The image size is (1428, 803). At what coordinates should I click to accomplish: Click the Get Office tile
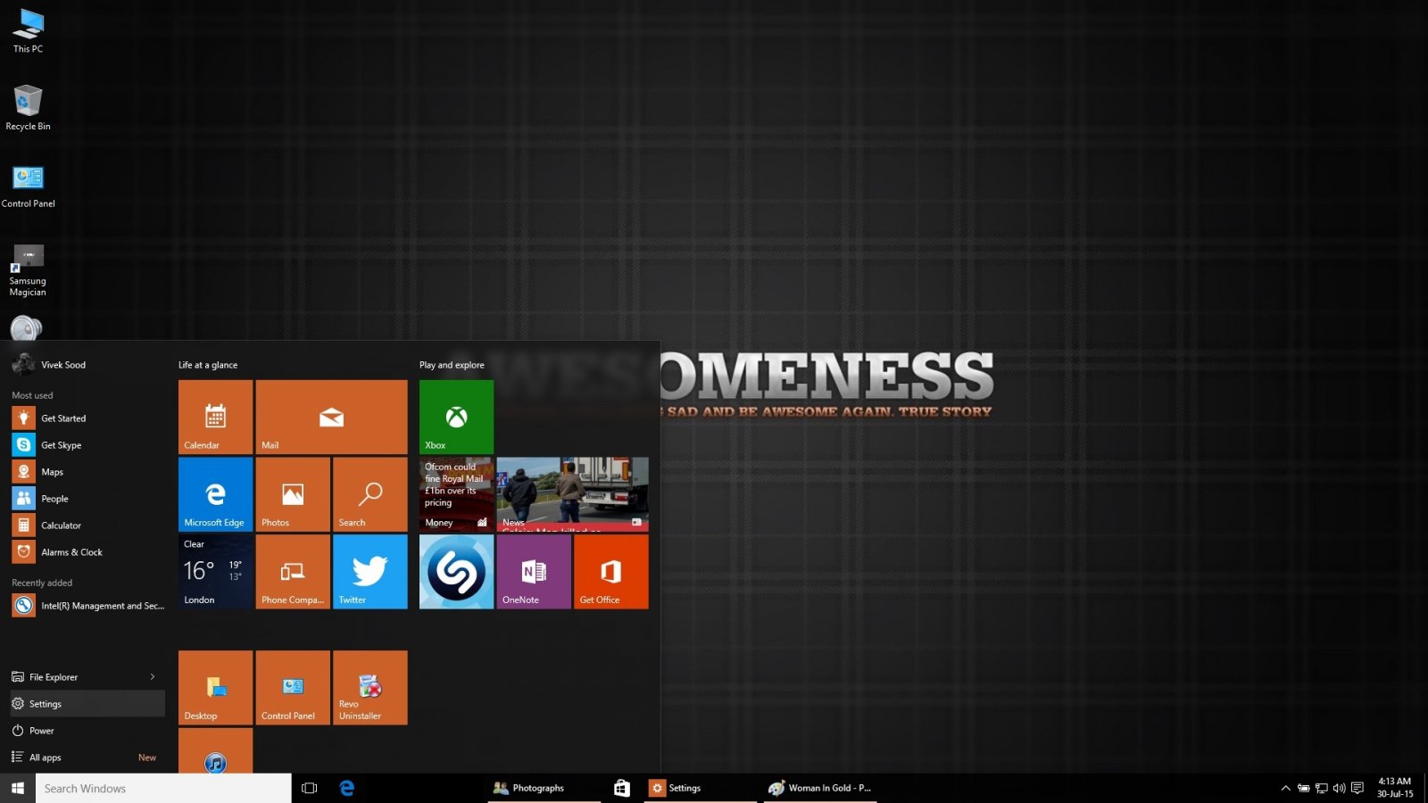click(610, 572)
